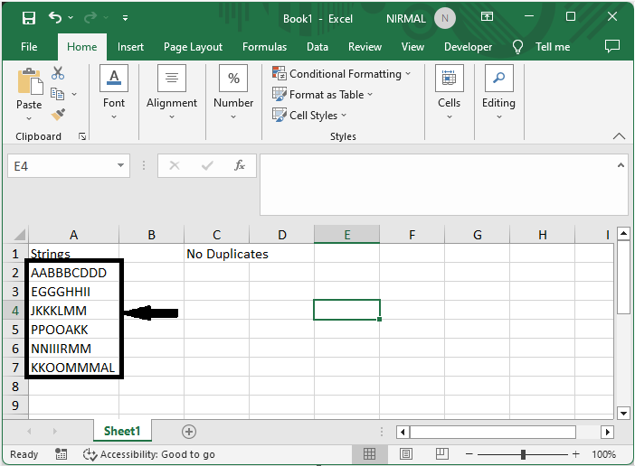The height and width of the screenshot is (466, 635).
Task: Click the vertical scrollbar up arrow
Action: click(623, 234)
